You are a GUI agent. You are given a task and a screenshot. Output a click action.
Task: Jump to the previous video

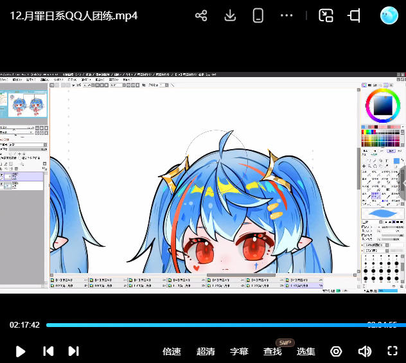[x=48, y=351]
